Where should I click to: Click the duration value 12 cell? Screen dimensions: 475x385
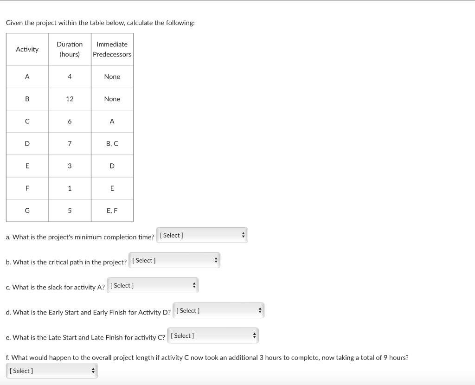tap(70, 99)
